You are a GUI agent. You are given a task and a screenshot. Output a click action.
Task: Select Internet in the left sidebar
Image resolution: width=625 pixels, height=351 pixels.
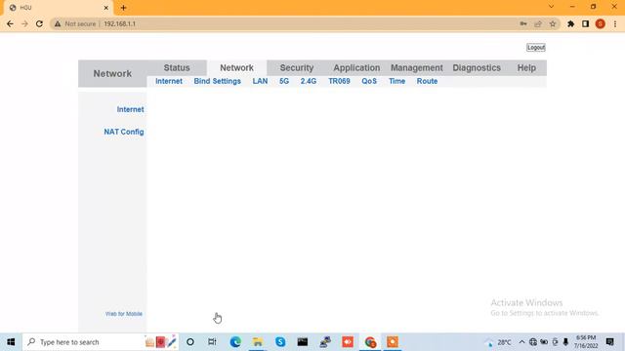130,109
